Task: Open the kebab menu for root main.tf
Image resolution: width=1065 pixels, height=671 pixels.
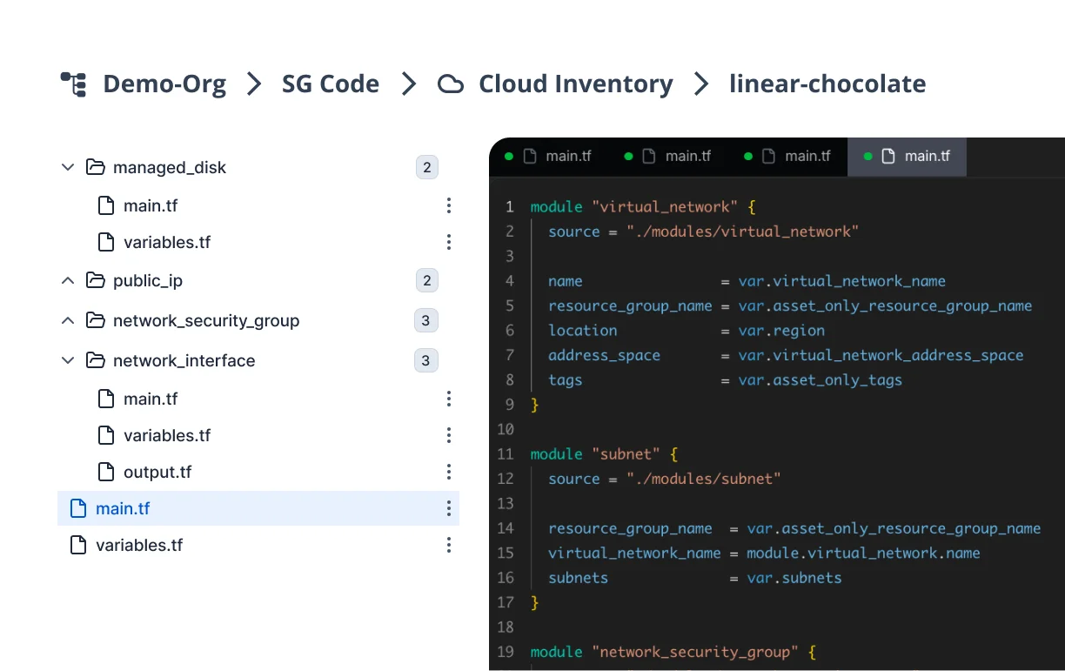Action: 449,508
